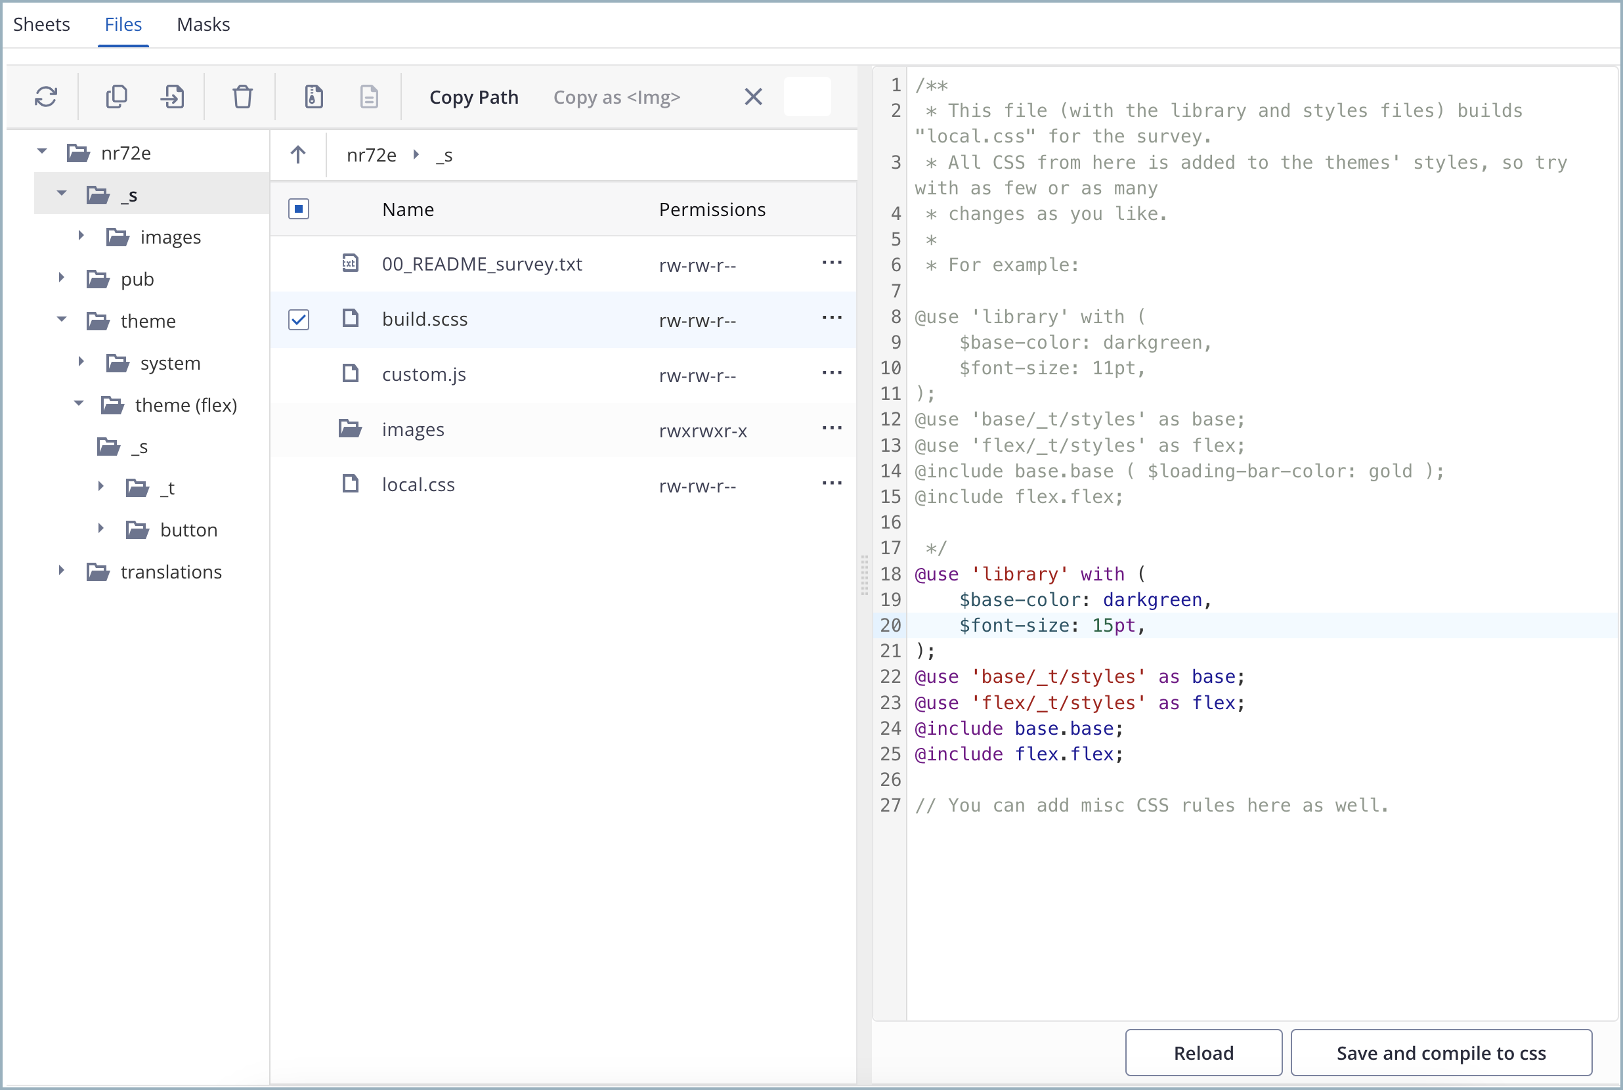The width and height of the screenshot is (1623, 1090).
Task: Click Copy Path button
Action: point(474,97)
